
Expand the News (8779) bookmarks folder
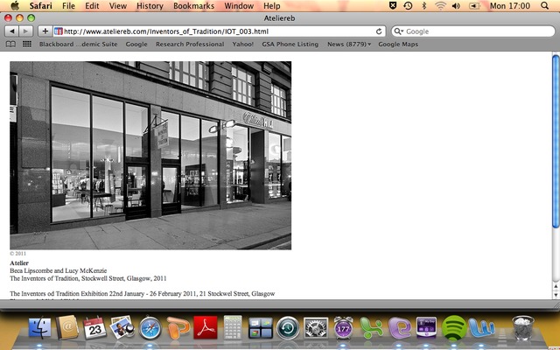[348, 44]
